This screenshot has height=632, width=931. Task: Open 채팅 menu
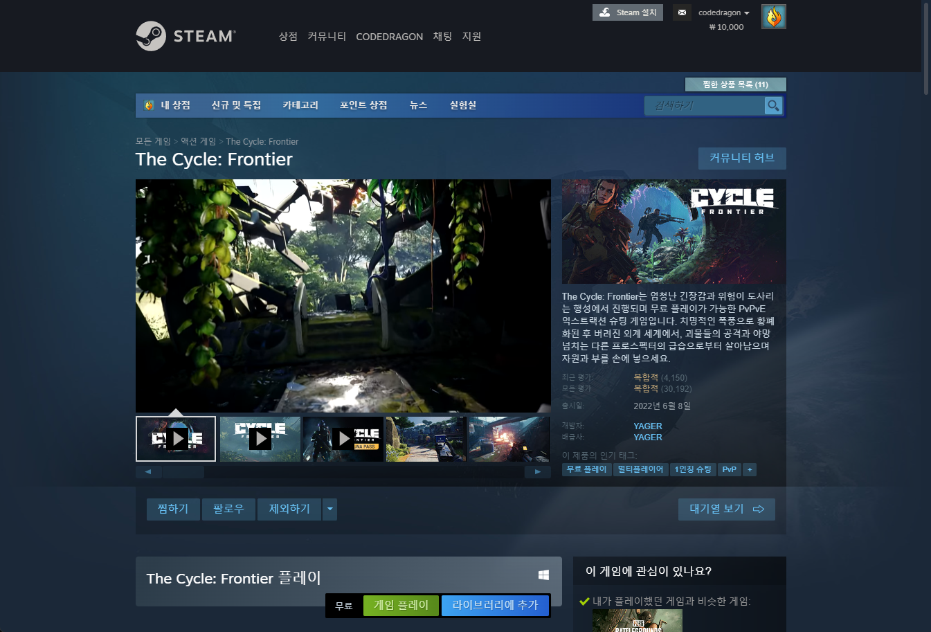442,36
